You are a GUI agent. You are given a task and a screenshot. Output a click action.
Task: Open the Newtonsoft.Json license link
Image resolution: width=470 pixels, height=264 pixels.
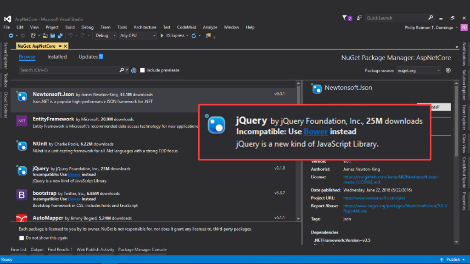pyautogui.click(x=390, y=180)
